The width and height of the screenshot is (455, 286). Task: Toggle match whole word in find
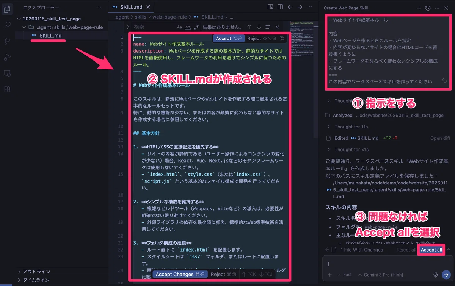coord(188,27)
